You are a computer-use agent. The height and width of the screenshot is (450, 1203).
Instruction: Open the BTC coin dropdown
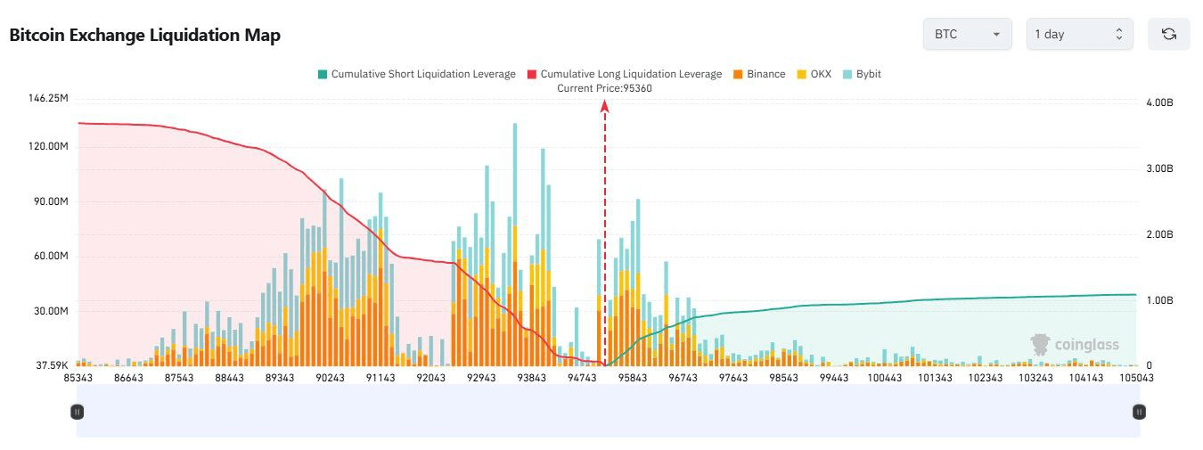pyautogui.click(x=968, y=34)
